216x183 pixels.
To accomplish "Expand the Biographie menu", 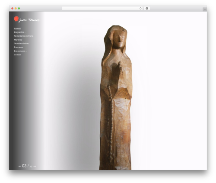I will [19, 32].
